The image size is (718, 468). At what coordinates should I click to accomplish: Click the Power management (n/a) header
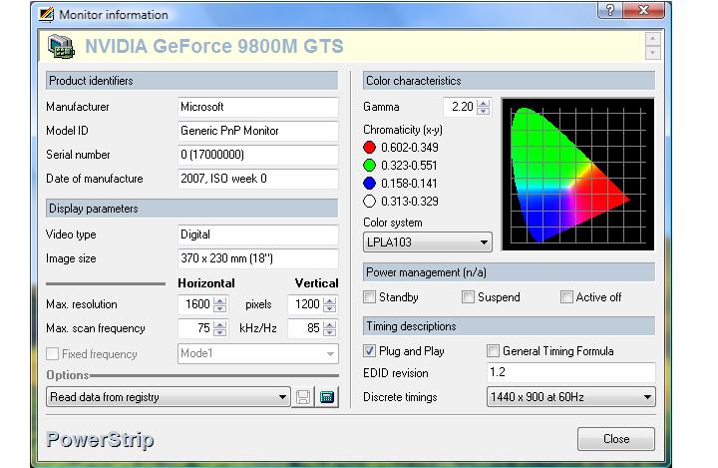(x=510, y=272)
